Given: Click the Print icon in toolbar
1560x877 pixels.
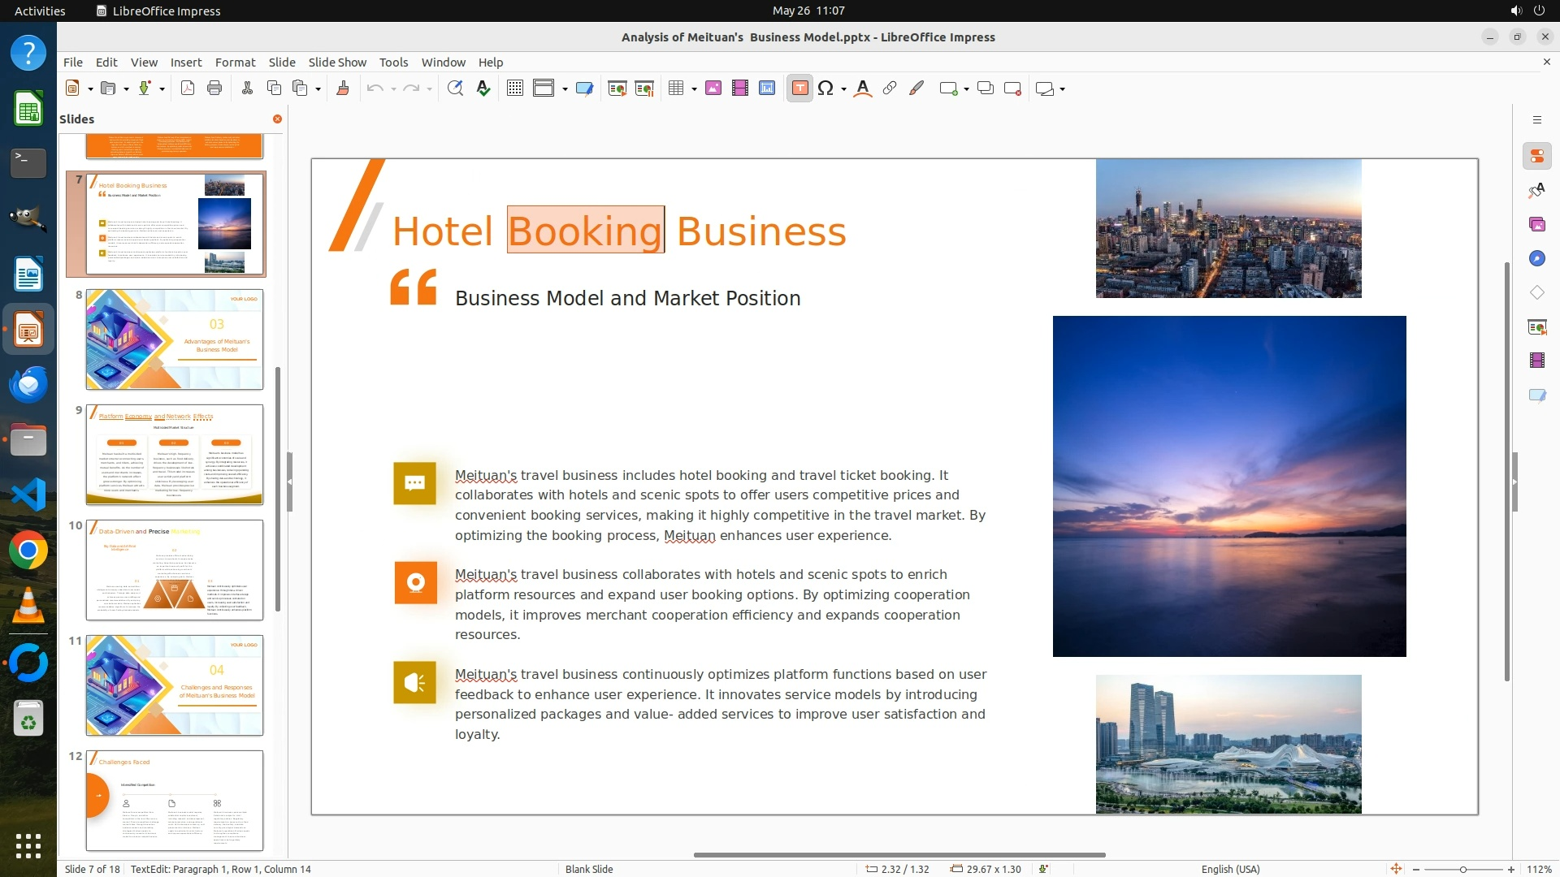Looking at the screenshot, I should click(x=214, y=89).
